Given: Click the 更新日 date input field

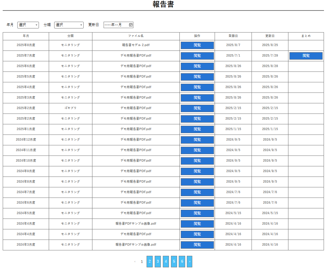Looking at the screenshot, I should pos(115,25).
